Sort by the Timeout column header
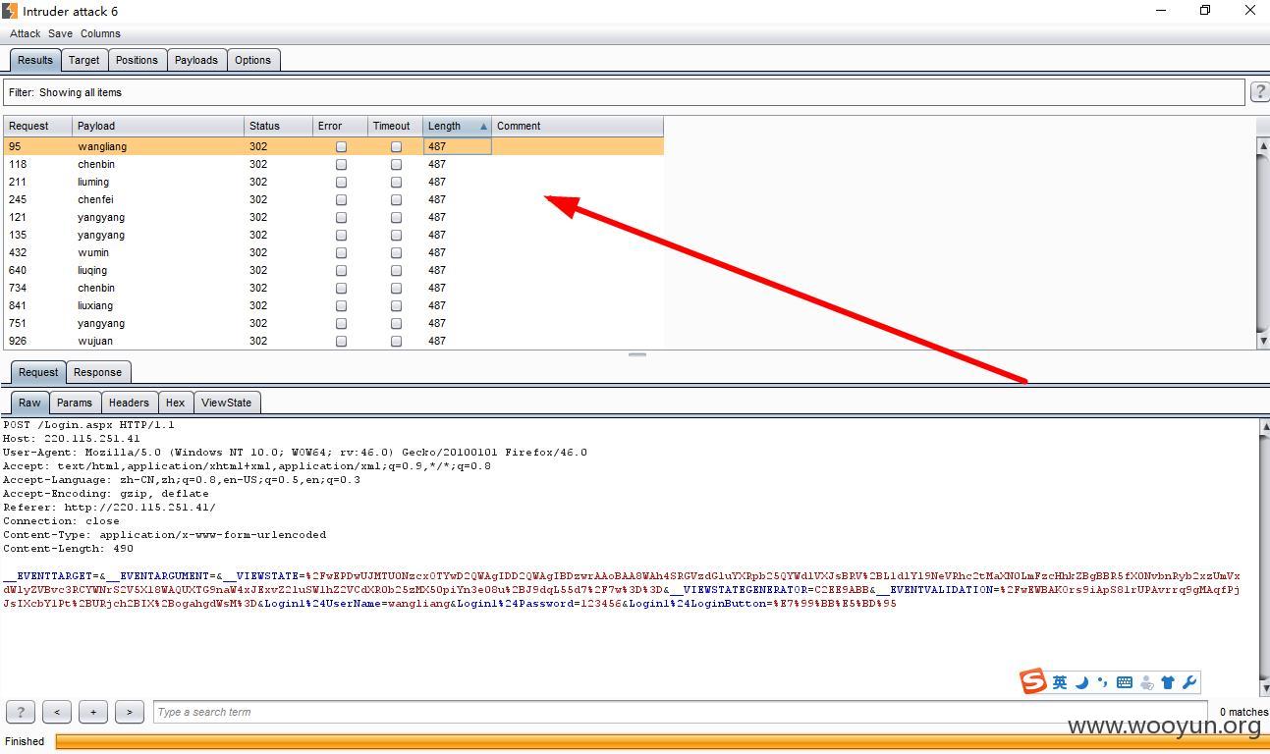 point(395,126)
